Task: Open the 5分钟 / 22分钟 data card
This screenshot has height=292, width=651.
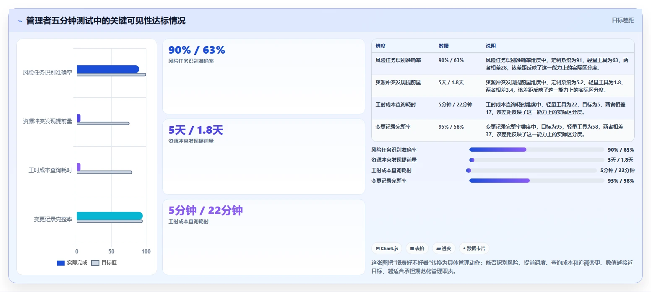Action: coord(264,237)
